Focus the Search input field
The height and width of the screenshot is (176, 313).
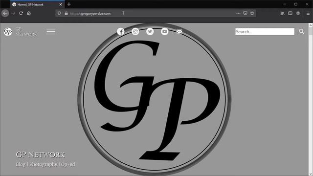pos(265,31)
